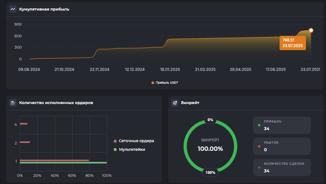This screenshot has height=184, width=326.
Task: Click the ВИНРЕЙТ 100.00% donut center
Action: 210,146
